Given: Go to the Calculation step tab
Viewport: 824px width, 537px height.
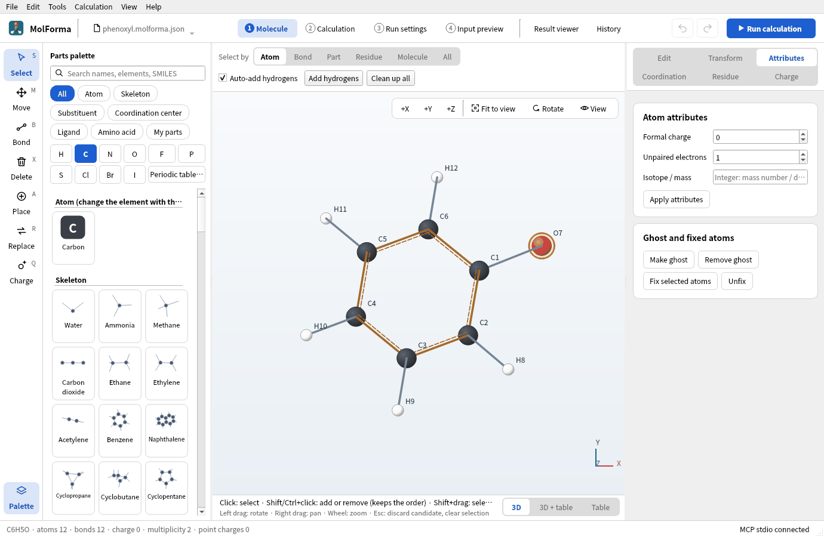Looking at the screenshot, I should coord(330,29).
